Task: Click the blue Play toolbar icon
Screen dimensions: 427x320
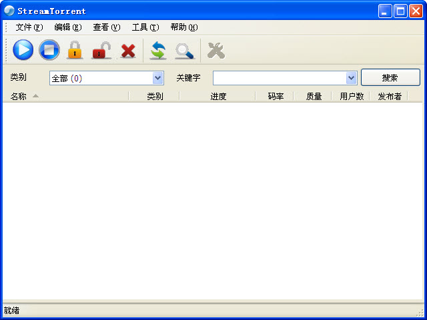Action: pos(23,50)
